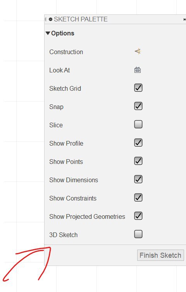Enable the 3D Sketch checkbox
Screen dimensions: 186x292
coord(138,234)
